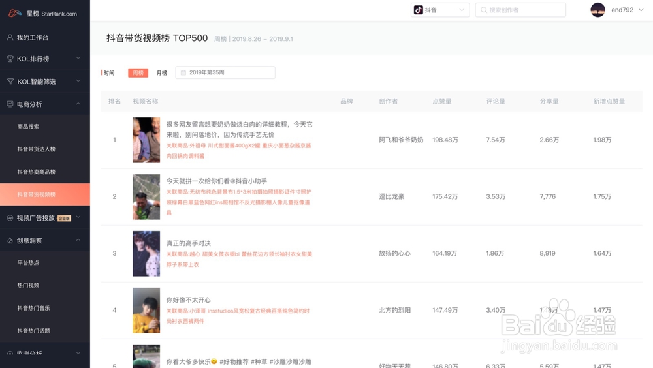Open video title 今天就拼一次给你们看
This screenshot has width=653, height=368.
tap(217, 181)
